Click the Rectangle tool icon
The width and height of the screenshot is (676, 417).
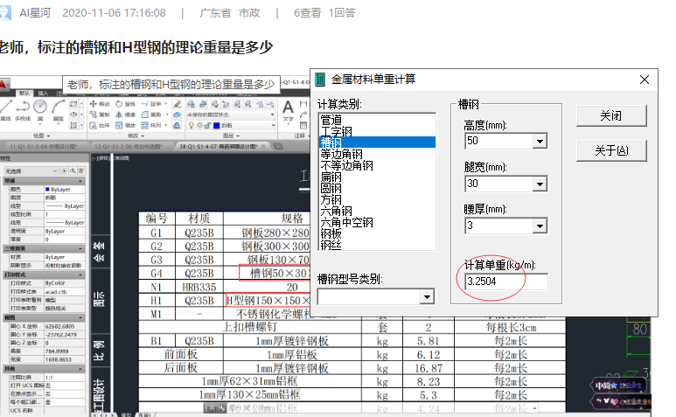click(x=73, y=104)
